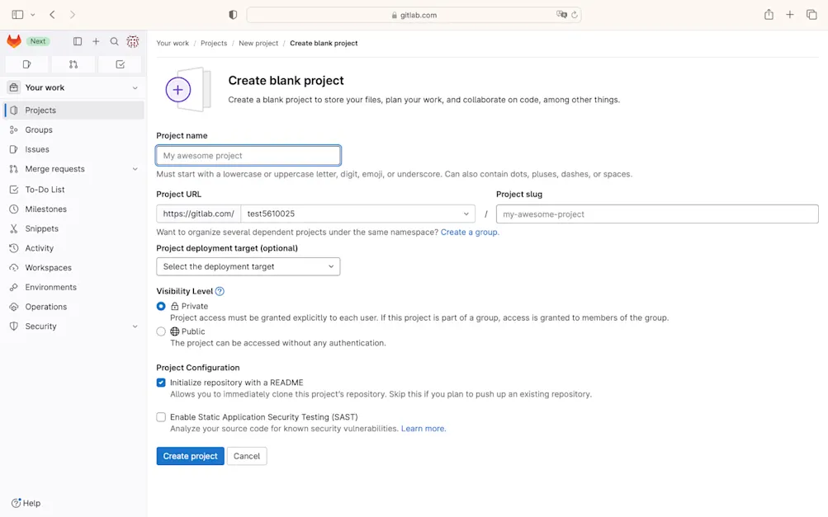Open the Visibility Level help question mark
The height and width of the screenshot is (517, 828).
coord(219,290)
